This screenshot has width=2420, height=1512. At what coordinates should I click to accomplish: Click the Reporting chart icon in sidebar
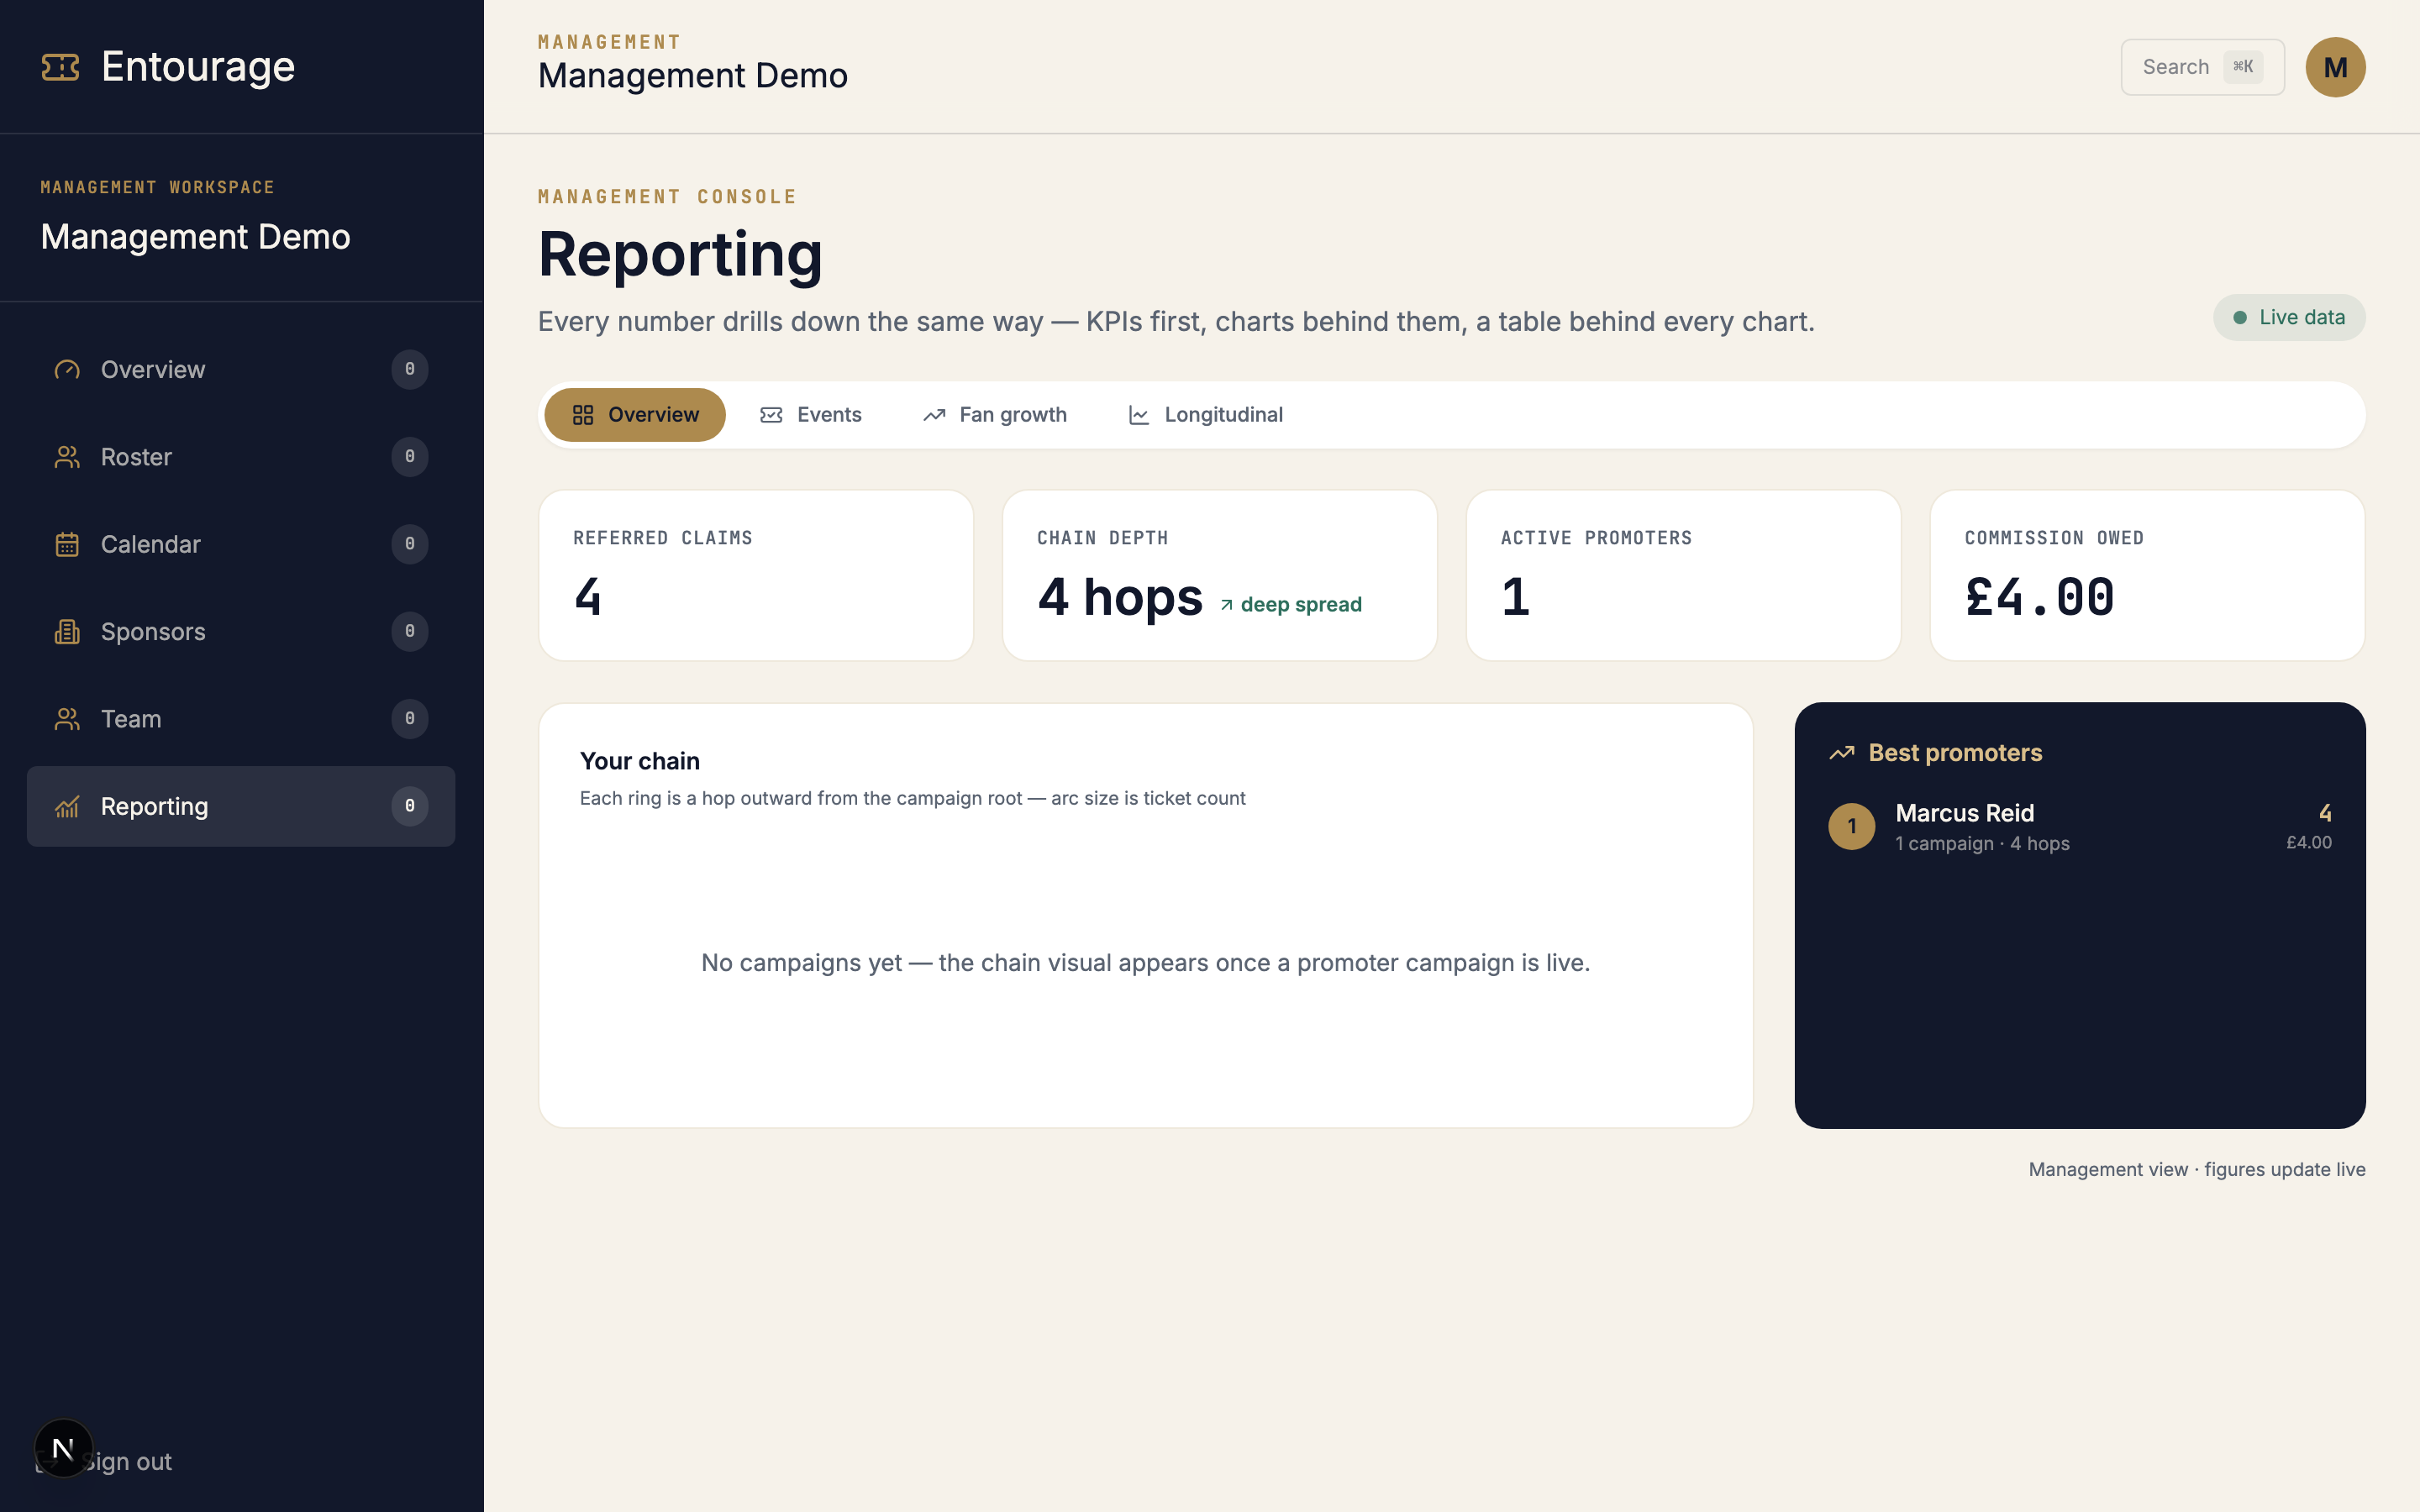point(67,806)
